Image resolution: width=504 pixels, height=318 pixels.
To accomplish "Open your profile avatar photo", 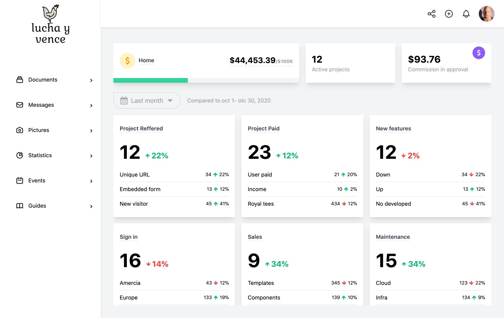I will (x=486, y=13).
